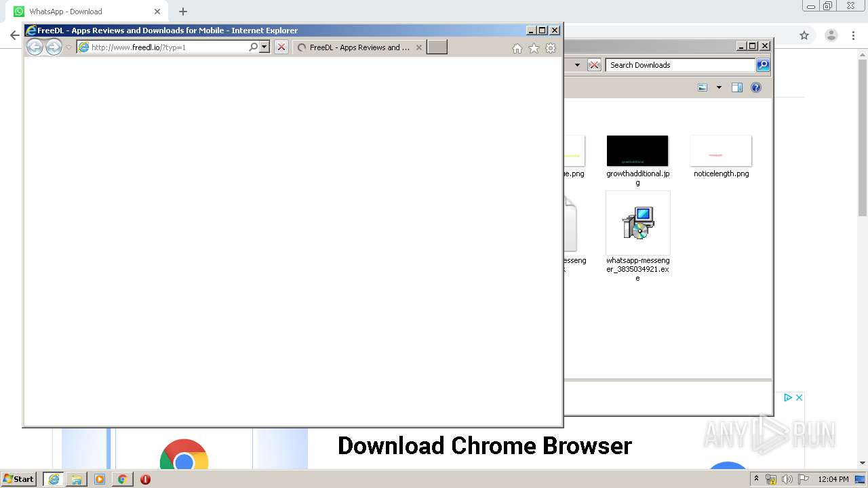This screenshot has width=868, height=488.
Task: Click Internet Explorer taskbar button
Action: [x=53, y=479]
